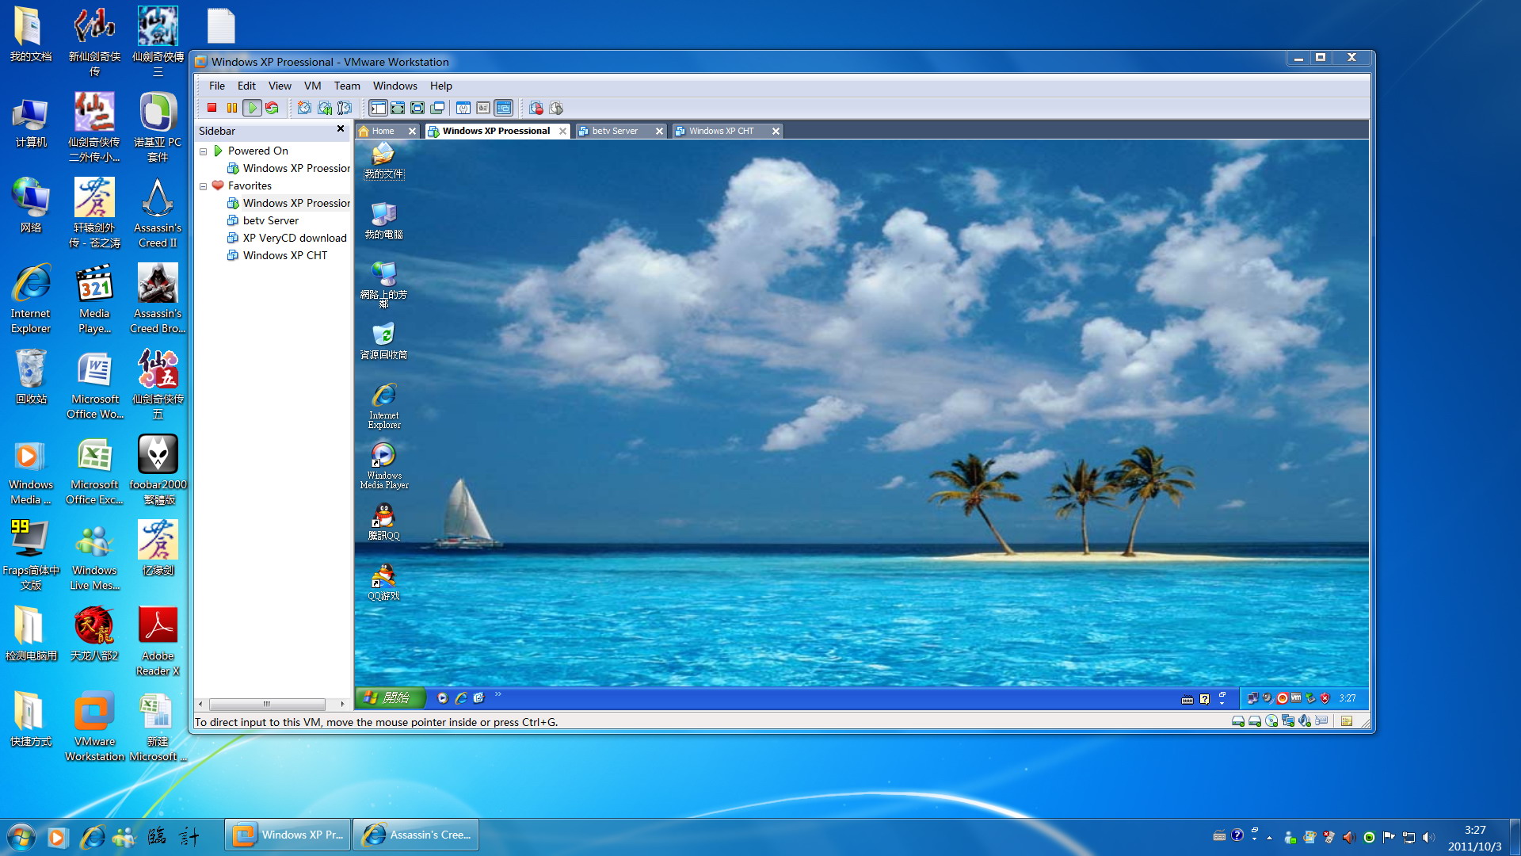Click the Revert to Snapshot toolbar icon
The height and width of the screenshot is (856, 1521).
(325, 108)
